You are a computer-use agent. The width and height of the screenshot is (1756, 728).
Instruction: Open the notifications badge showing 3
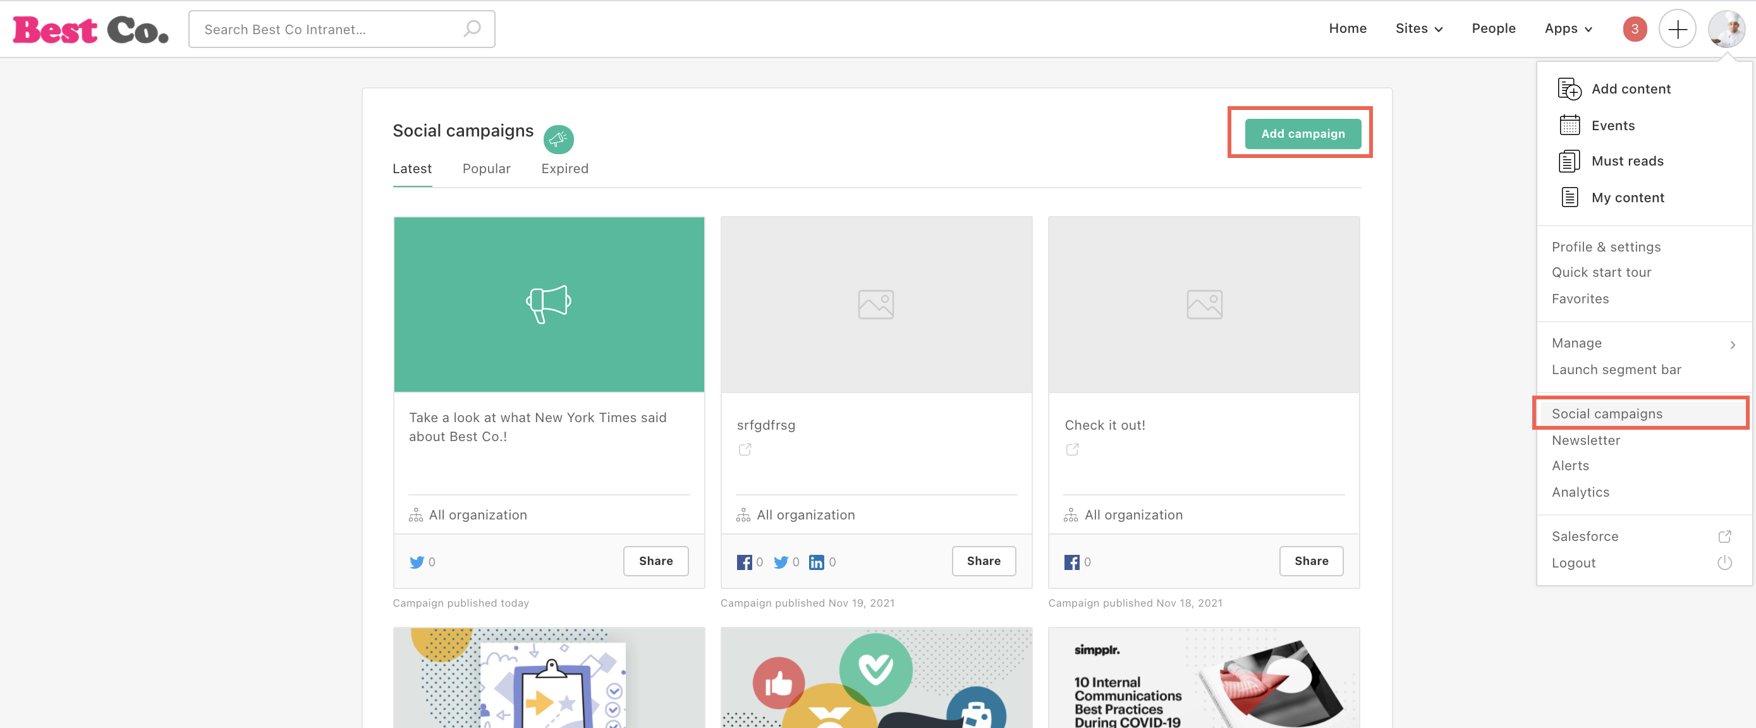tap(1635, 28)
